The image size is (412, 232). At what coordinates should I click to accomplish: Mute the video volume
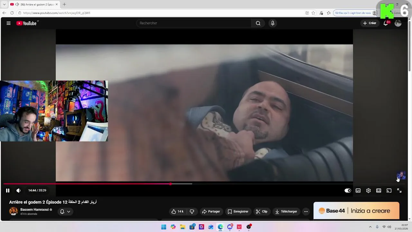[18, 190]
